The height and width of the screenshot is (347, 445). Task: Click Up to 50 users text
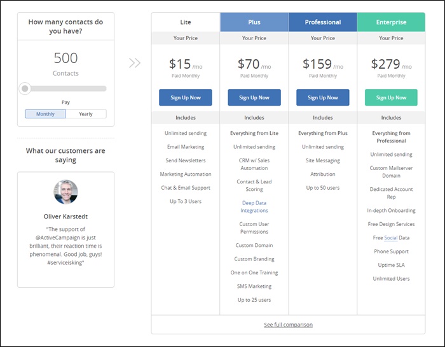(x=323, y=188)
